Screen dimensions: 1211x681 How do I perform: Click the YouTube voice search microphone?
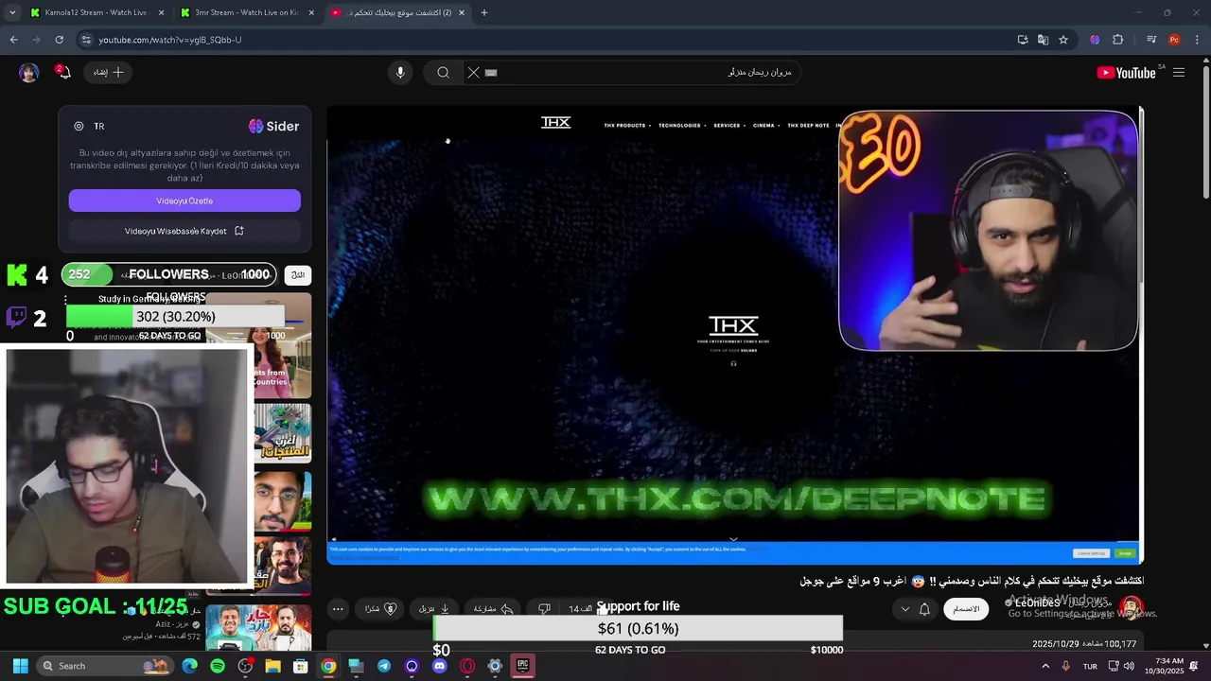400,72
